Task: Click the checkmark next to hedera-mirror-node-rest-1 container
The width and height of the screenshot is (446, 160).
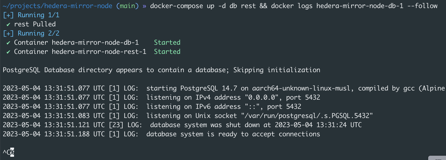Action: pyautogui.click(x=8, y=52)
